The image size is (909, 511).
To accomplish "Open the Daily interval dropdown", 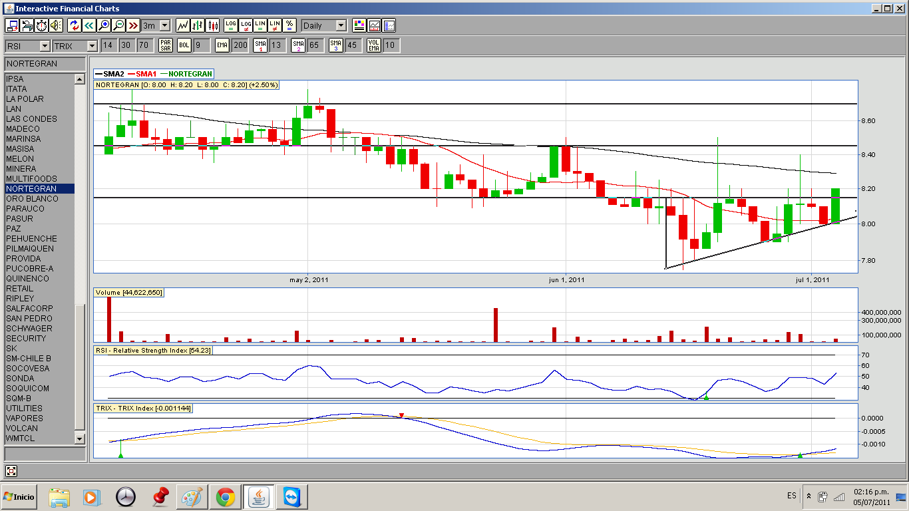I will tap(341, 25).
